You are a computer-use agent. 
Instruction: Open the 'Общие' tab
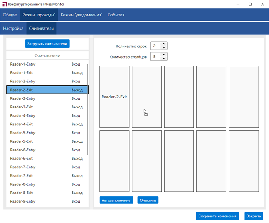point(10,15)
